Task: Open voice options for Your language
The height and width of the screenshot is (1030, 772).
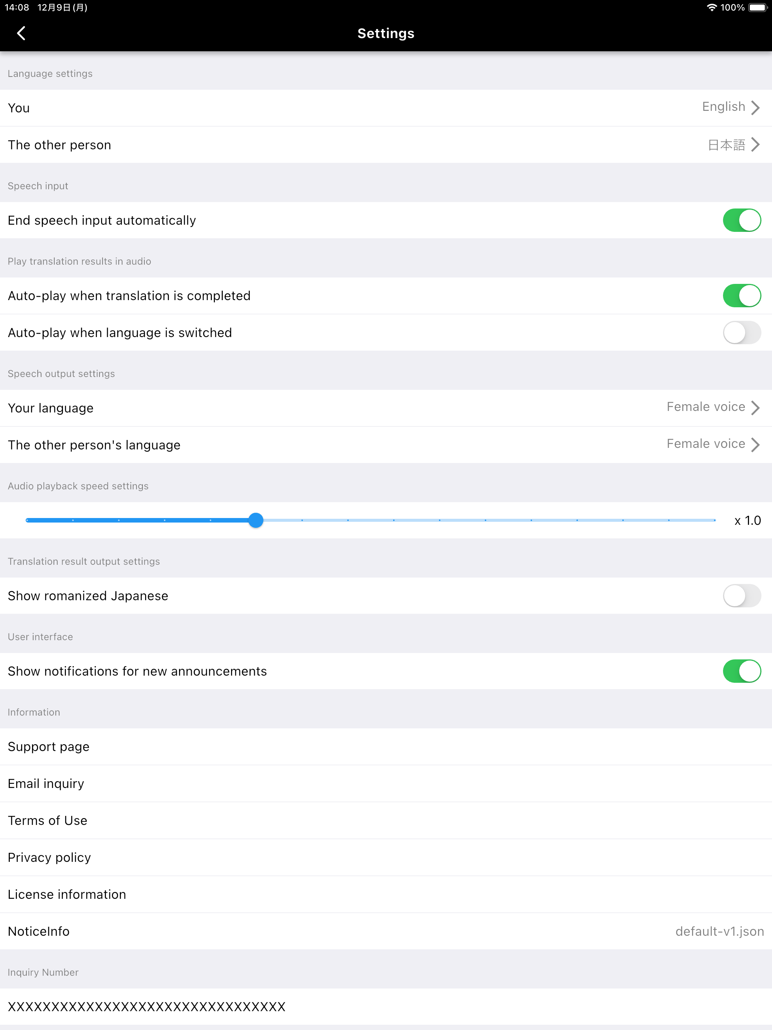Action: coord(386,408)
